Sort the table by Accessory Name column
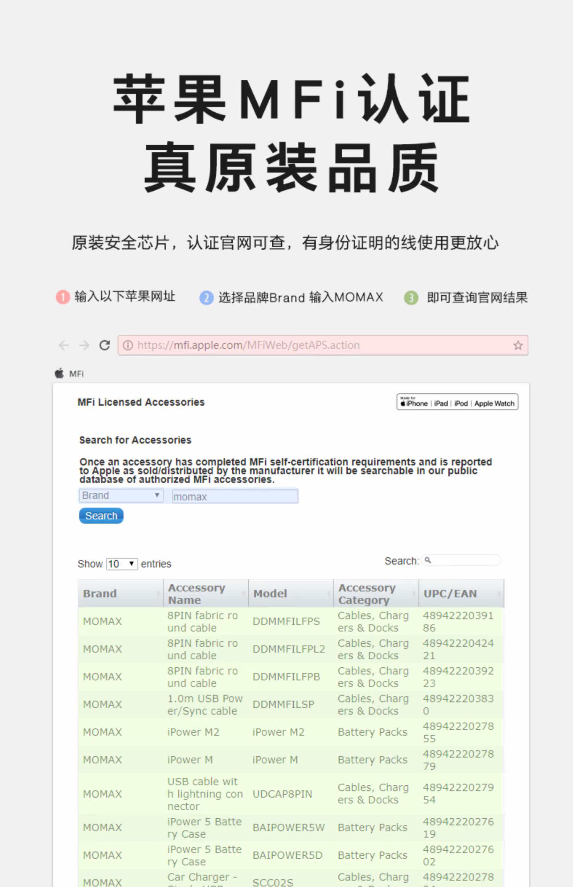Viewport: 573px width, 887px height. point(206,593)
